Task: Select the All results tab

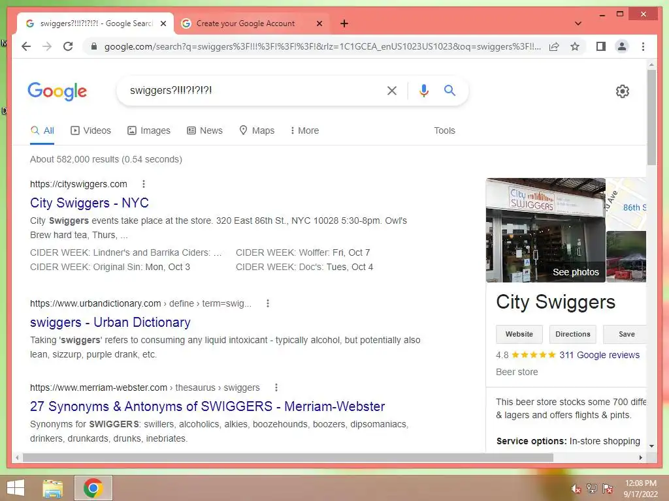Action: [x=42, y=130]
